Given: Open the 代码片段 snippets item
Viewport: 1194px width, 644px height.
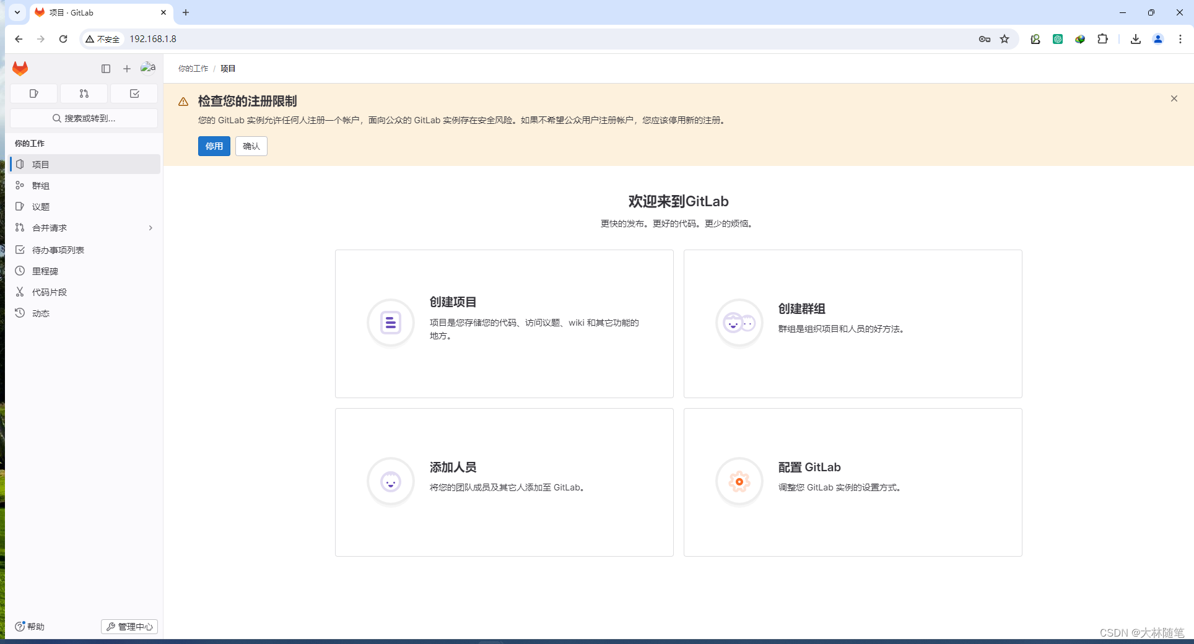Looking at the screenshot, I should click(x=50, y=292).
